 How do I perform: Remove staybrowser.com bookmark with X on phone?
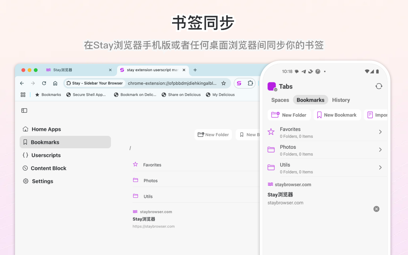tap(376, 209)
